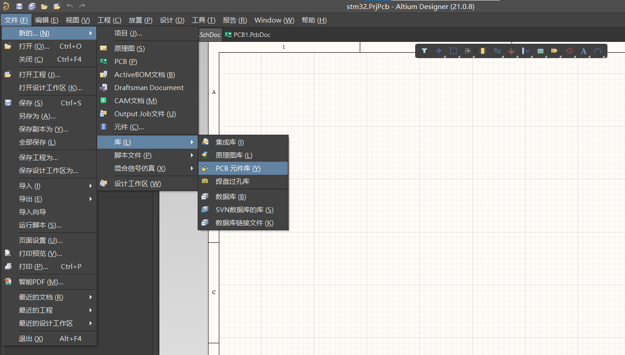625x355 pixels.
Task: Click the open project icon in title bar
Action: coord(57,6)
